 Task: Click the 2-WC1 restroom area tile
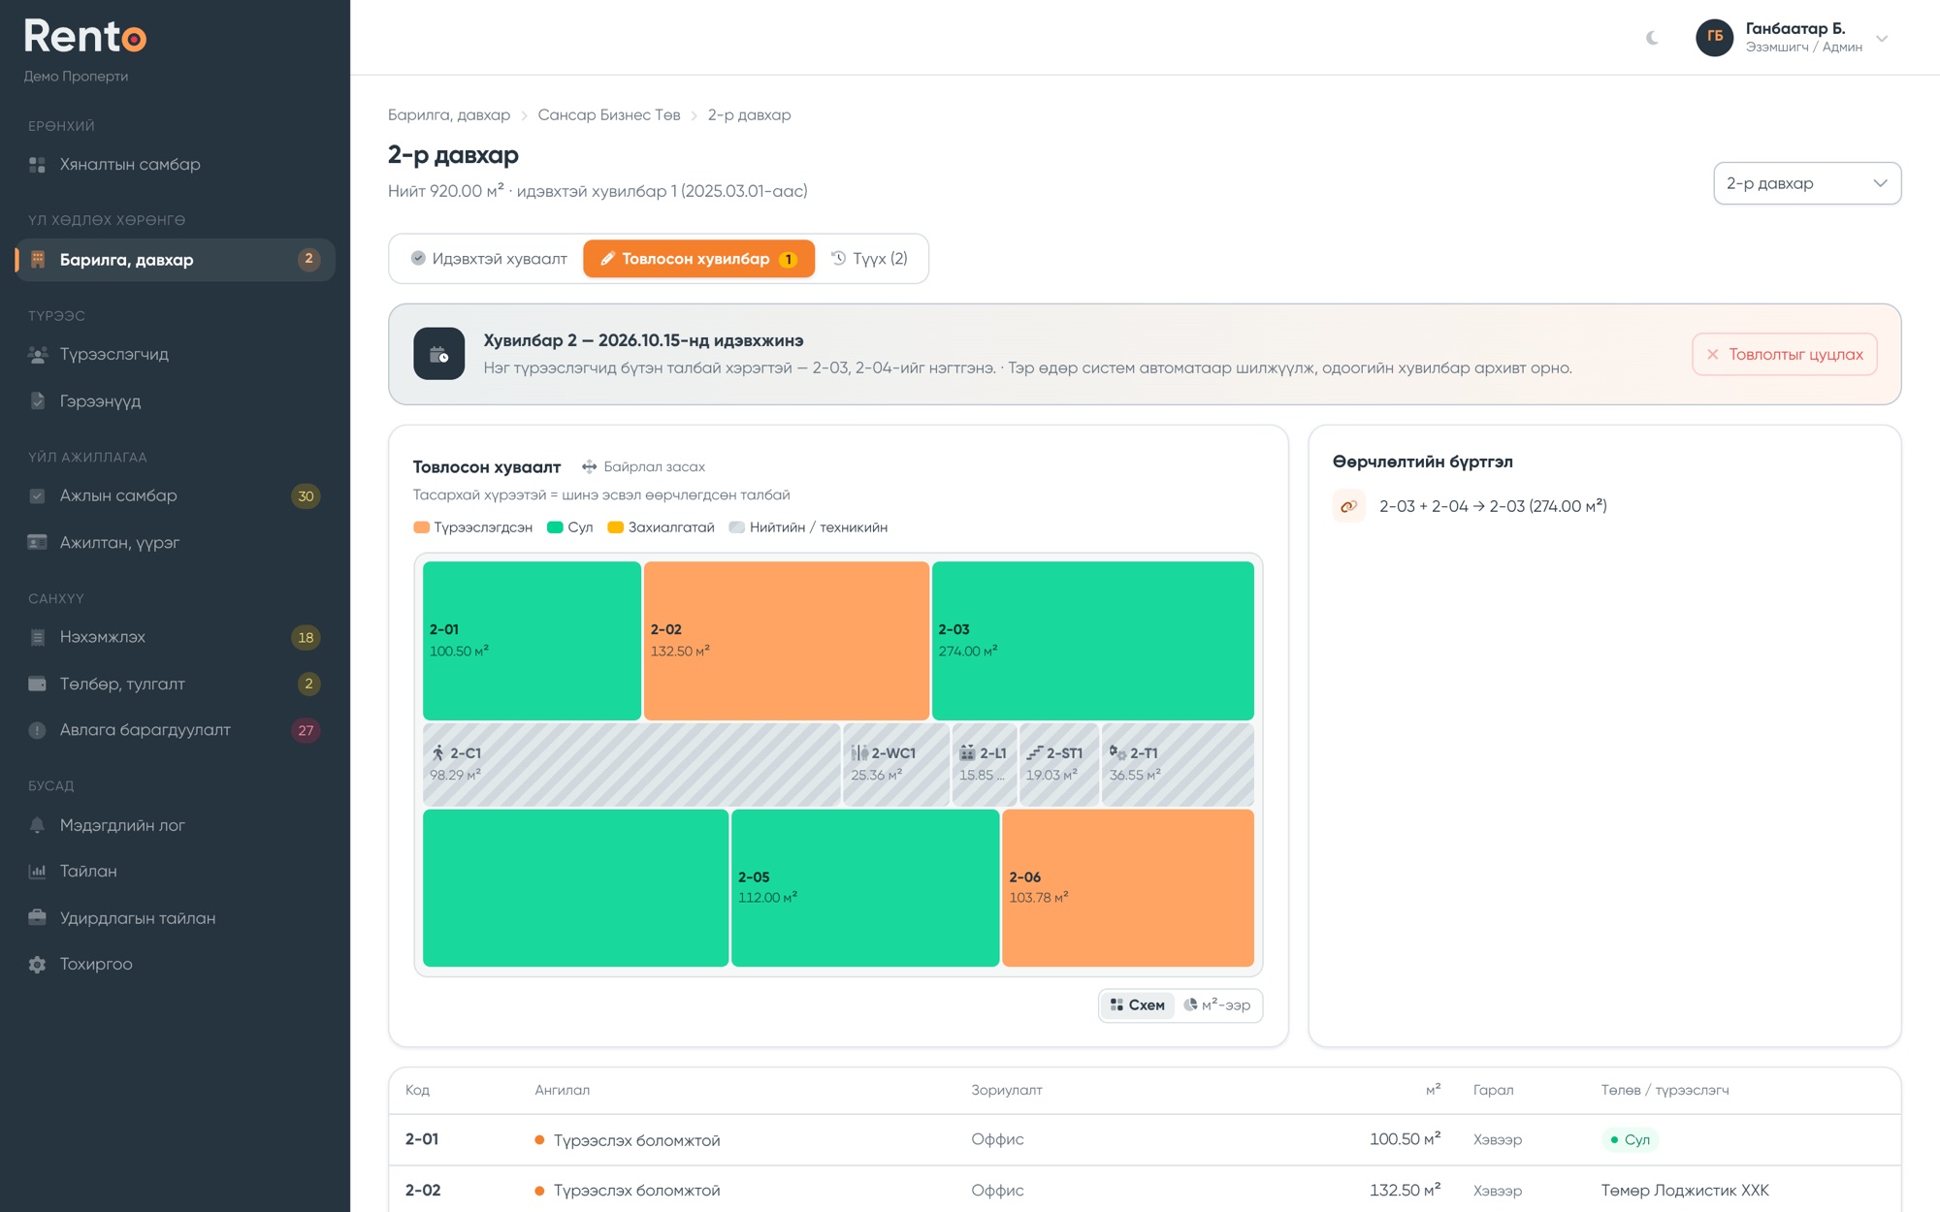pos(896,764)
